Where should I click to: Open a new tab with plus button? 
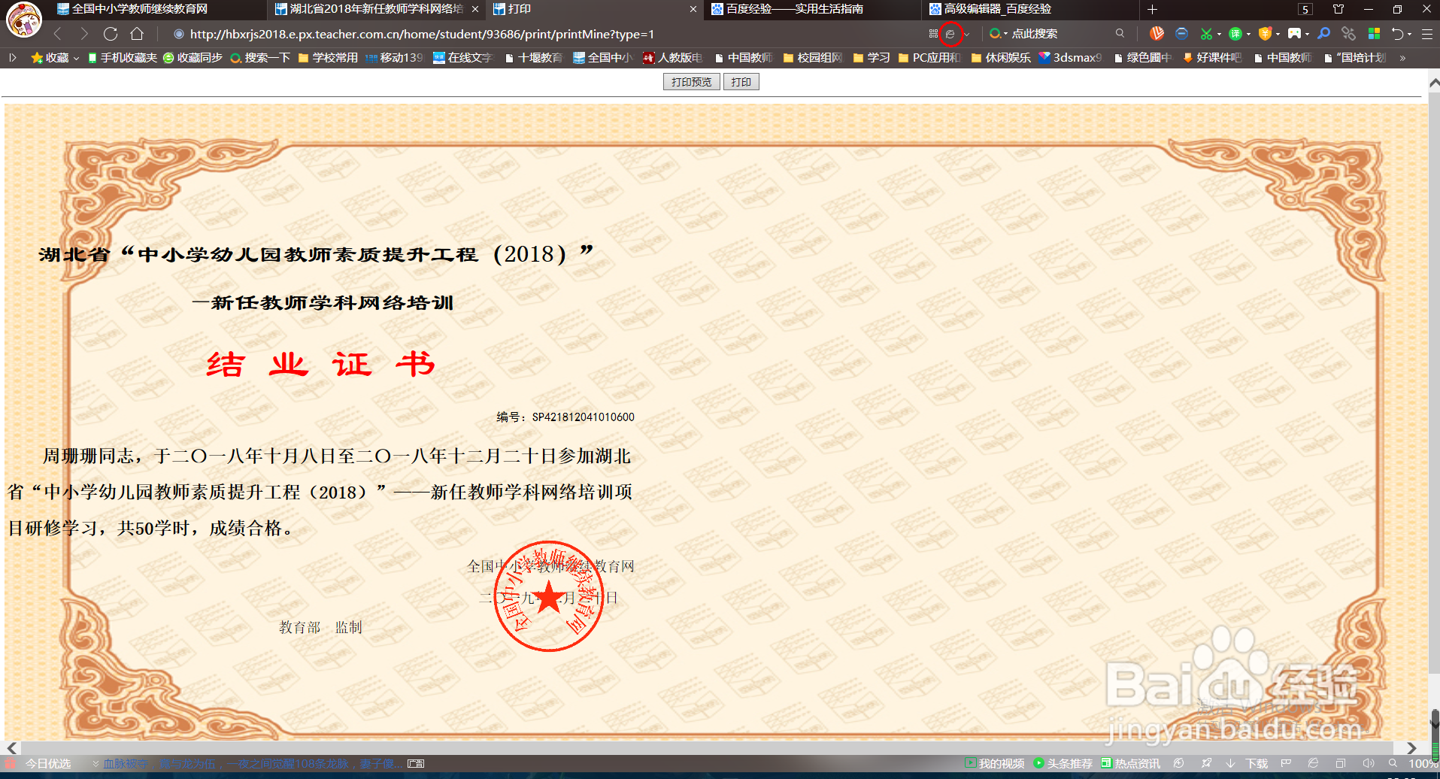(x=1152, y=9)
